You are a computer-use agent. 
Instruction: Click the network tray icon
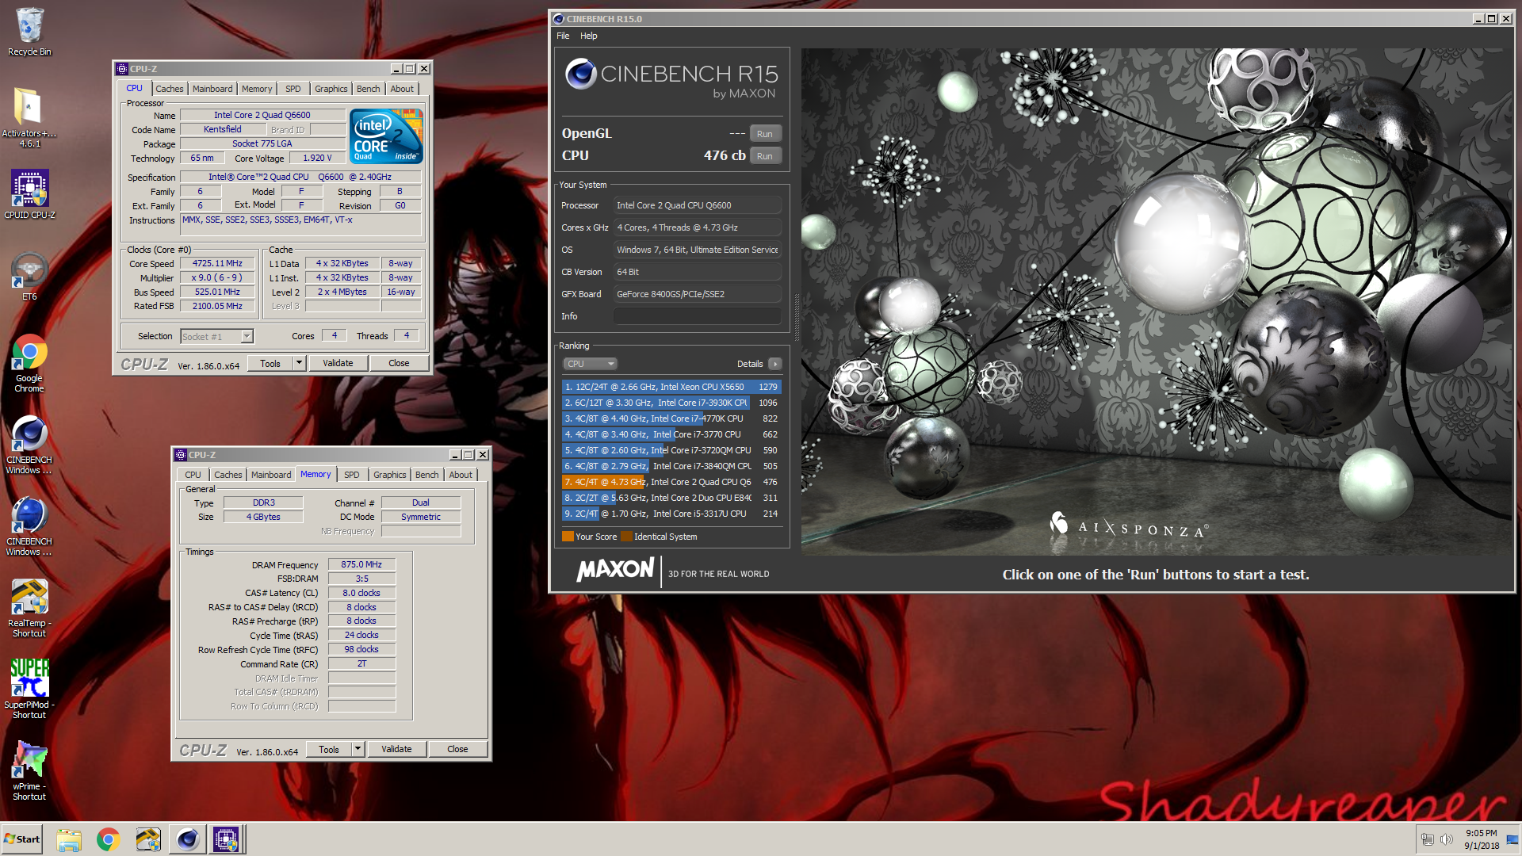click(x=1427, y=839)
